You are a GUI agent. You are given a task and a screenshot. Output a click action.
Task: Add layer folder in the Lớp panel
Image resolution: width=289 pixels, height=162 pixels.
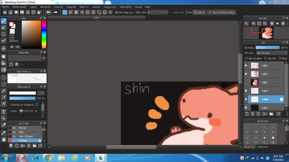[x=271, y=114]
